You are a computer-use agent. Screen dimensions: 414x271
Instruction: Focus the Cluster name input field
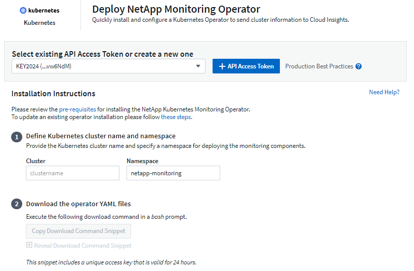[x=71, y=173]
